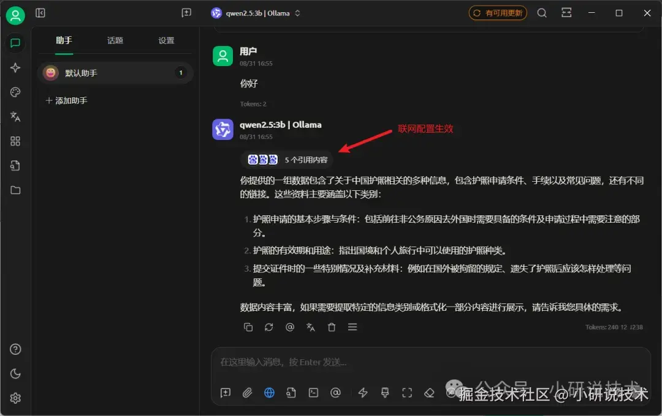The width and height of the screenshot is (662, 416).
Task: Toggle web search globe icon
Action: point(269,393)
